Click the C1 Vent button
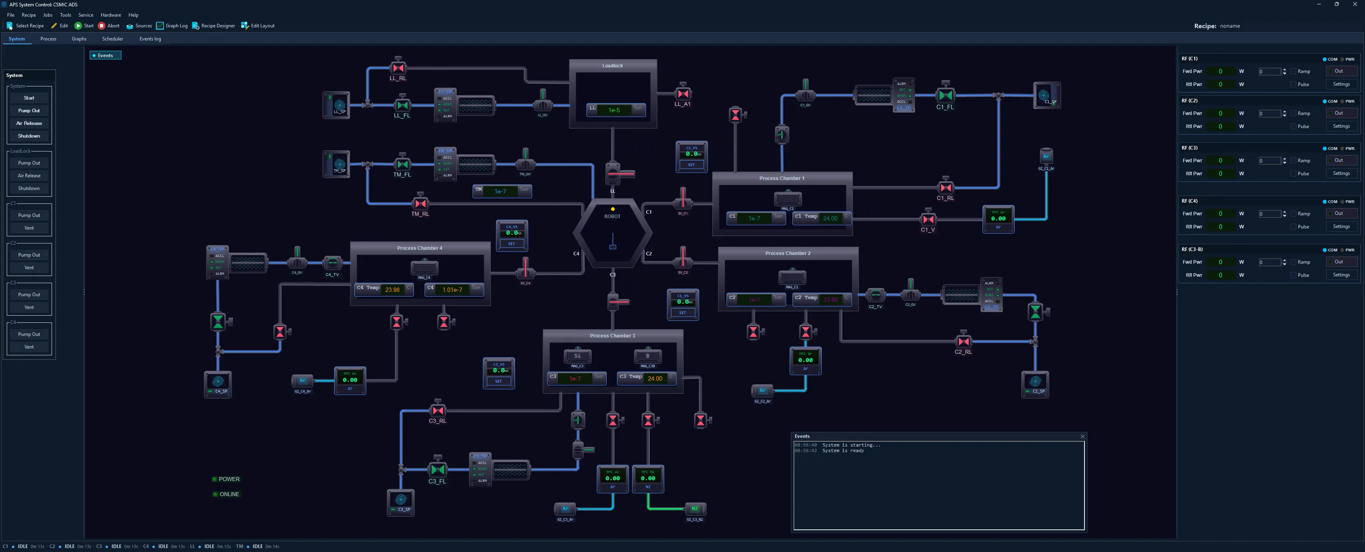The width and height of the screenshot is (1365, 552). [x=29, y=228]
